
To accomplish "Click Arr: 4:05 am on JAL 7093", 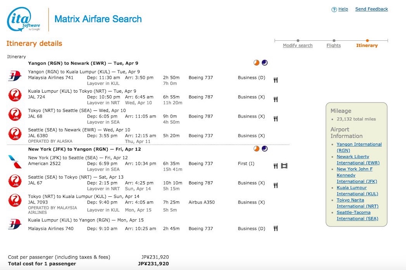I will 139,202.
